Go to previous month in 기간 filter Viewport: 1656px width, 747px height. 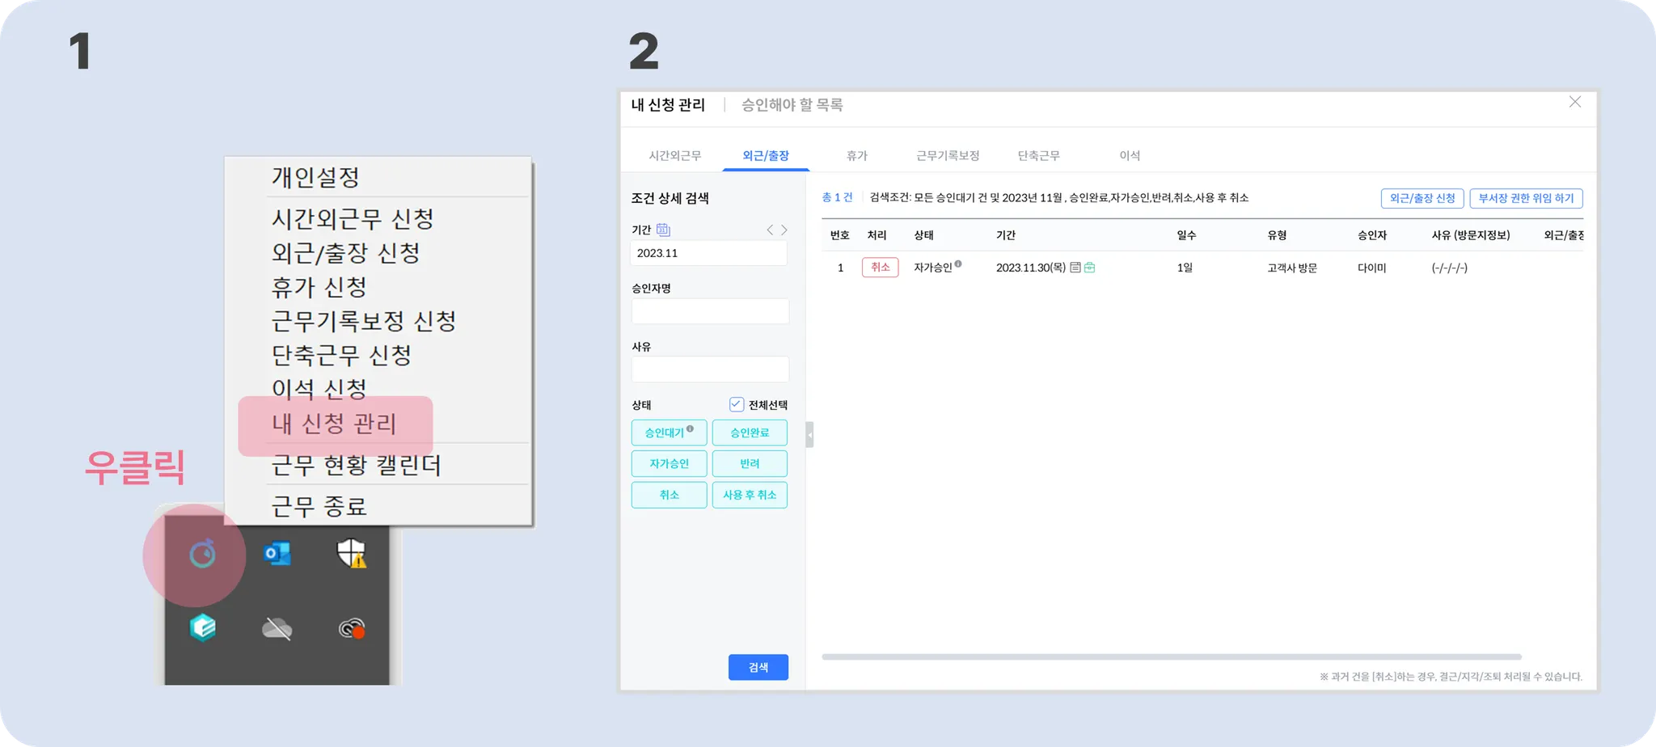(770, 230)
